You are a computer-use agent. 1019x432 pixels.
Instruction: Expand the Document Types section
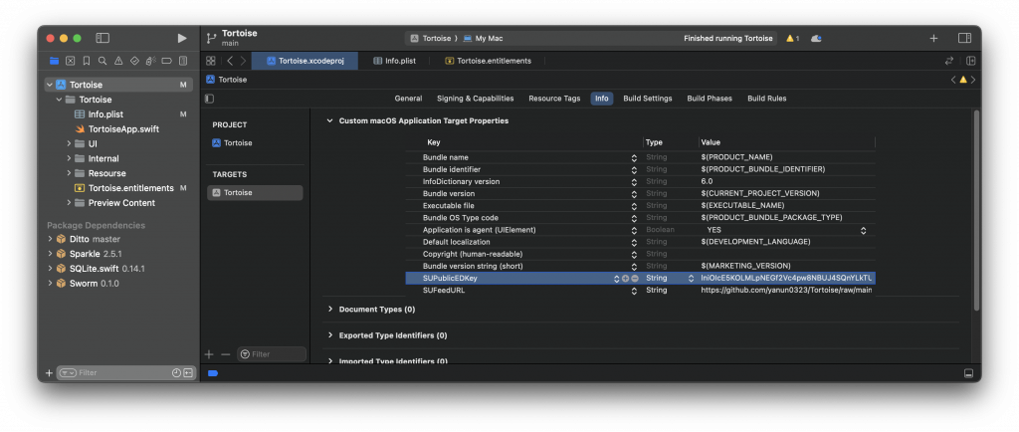(330, 310)
